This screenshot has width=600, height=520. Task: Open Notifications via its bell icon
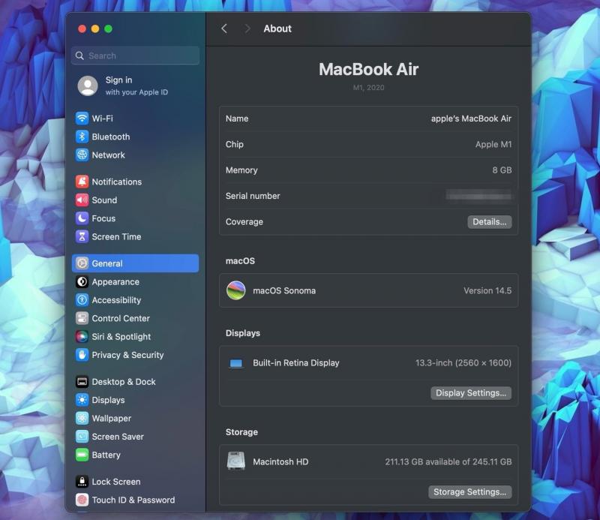[82, 182]
